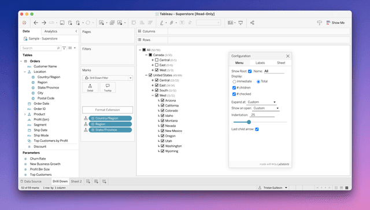Uncheck the California checkbox
This screenshot has height=210, width=370.
click(x=162, y=105)
